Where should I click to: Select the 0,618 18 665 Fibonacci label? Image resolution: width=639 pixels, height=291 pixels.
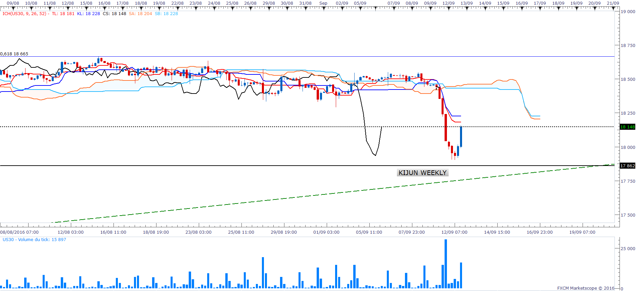(14, 54)
